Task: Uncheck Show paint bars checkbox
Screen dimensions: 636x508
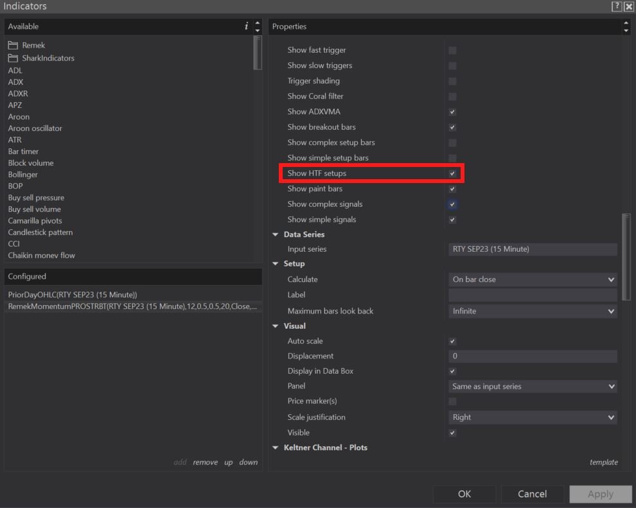Action: coord(452,189)
